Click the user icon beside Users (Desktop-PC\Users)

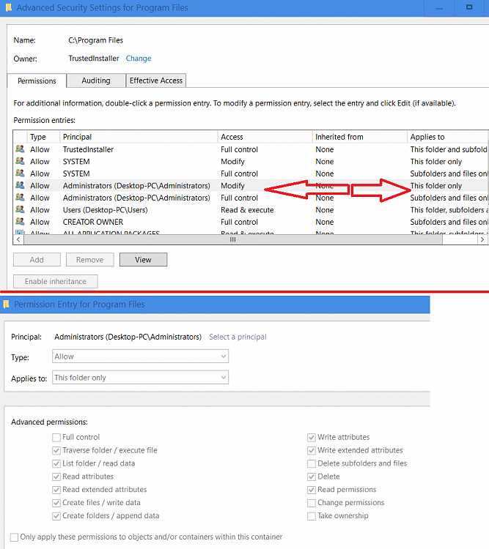[19, 210]
